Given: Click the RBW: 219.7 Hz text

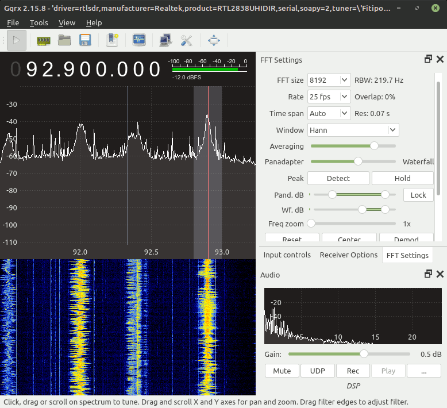Looking at the screenshot, I should 379,80.
